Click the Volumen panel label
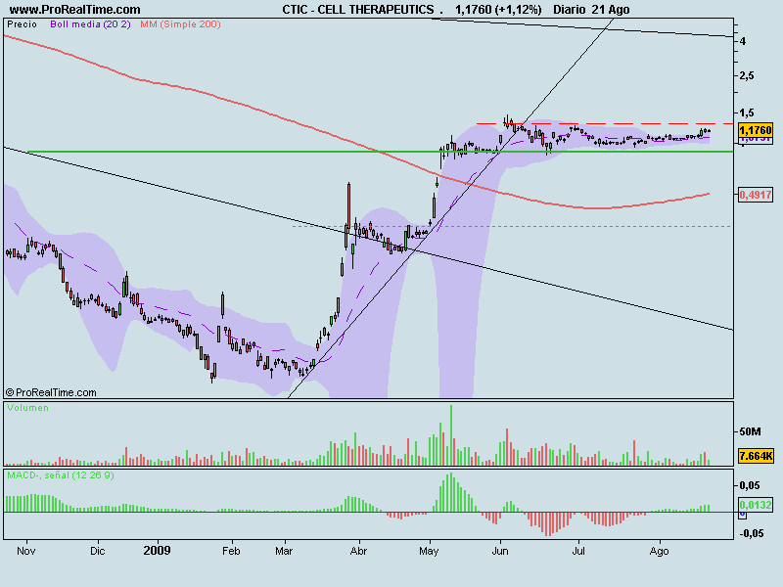The width and height of the screenshot is (783, 587). 28,408
